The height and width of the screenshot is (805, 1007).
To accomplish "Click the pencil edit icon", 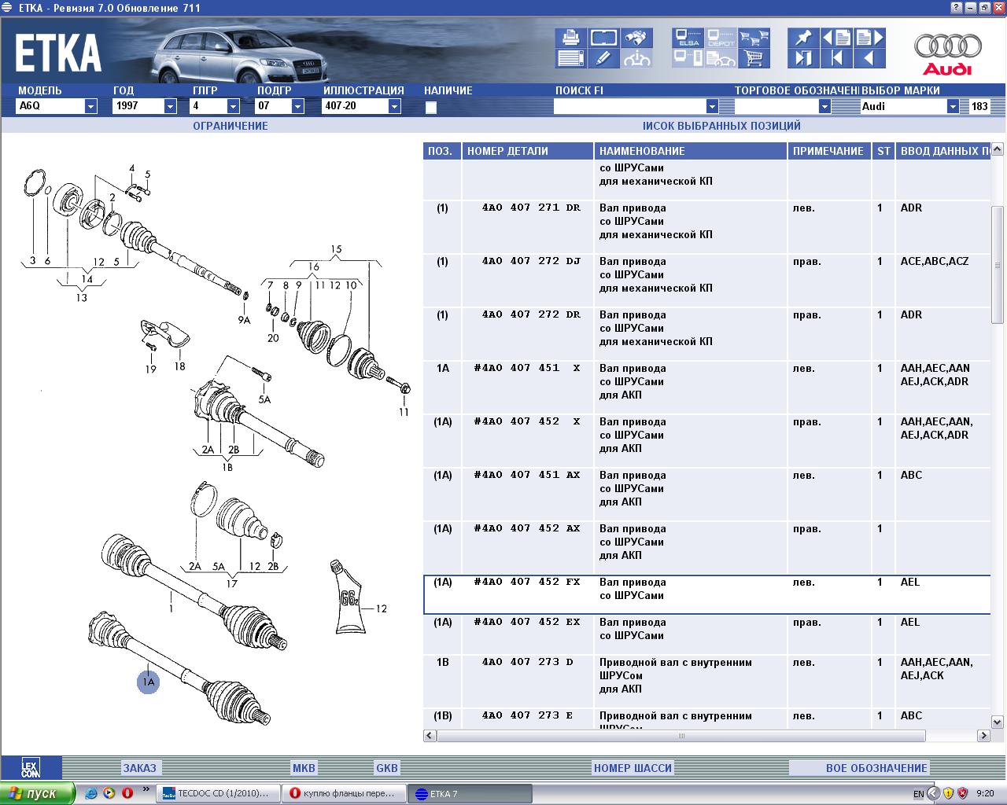I will (x=603, y=58).
